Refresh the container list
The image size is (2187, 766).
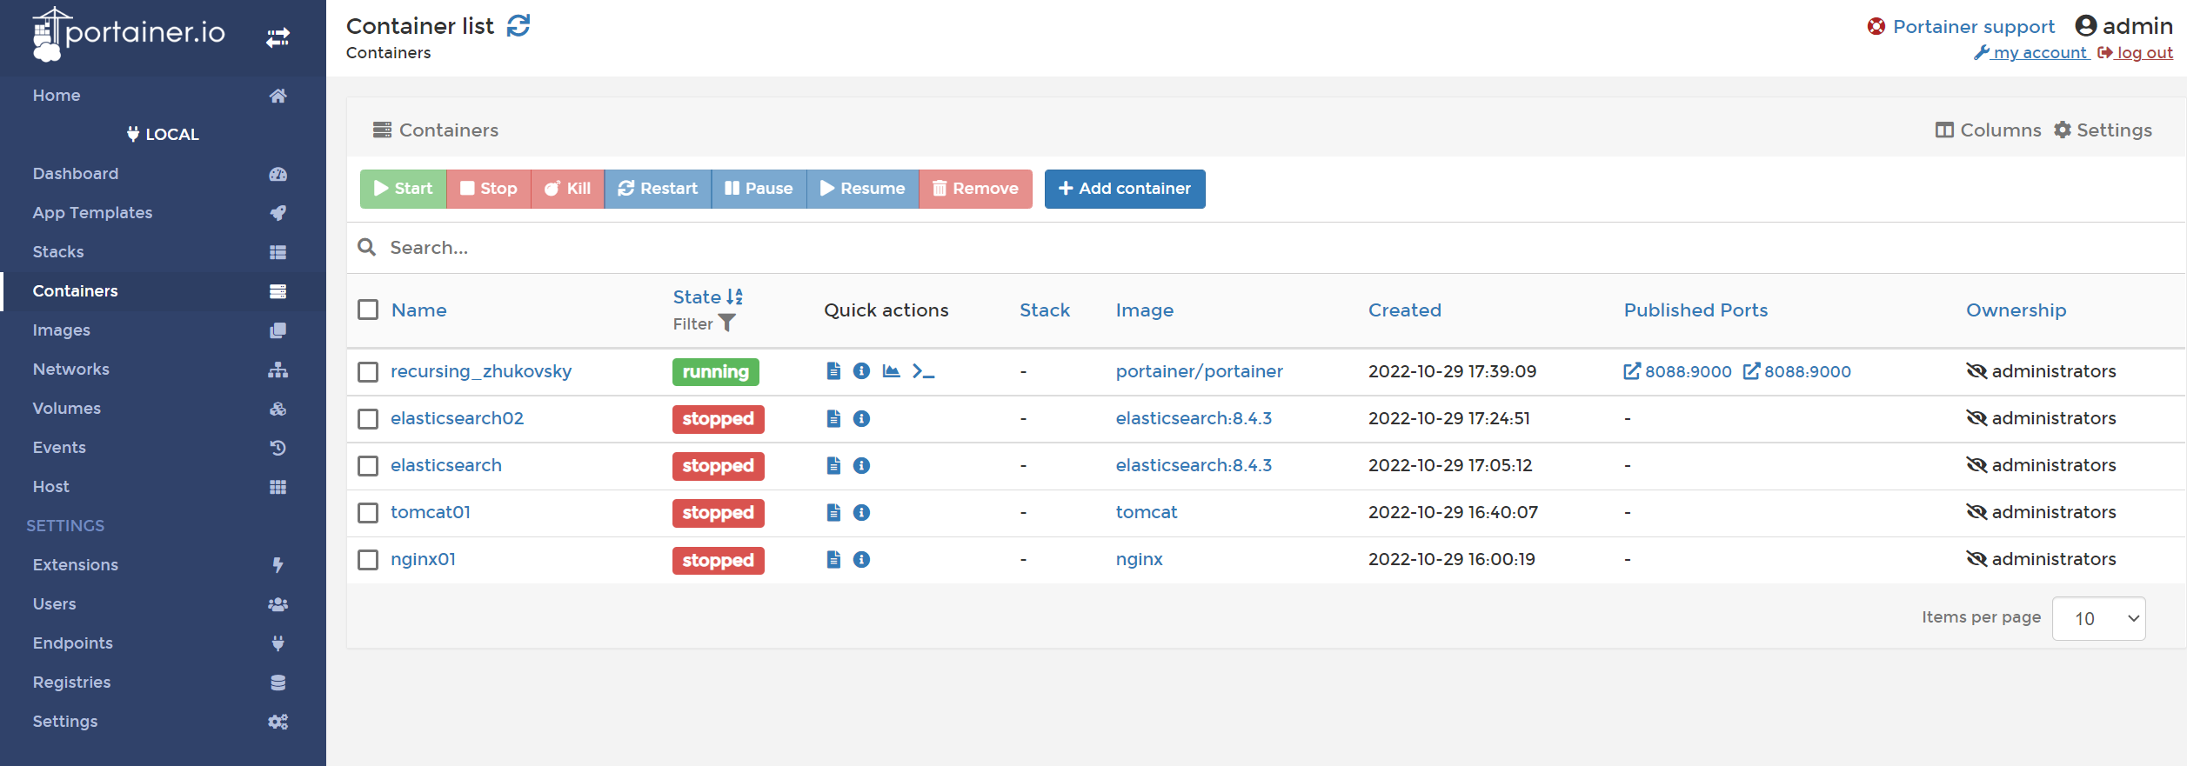(x=518, y=26)
